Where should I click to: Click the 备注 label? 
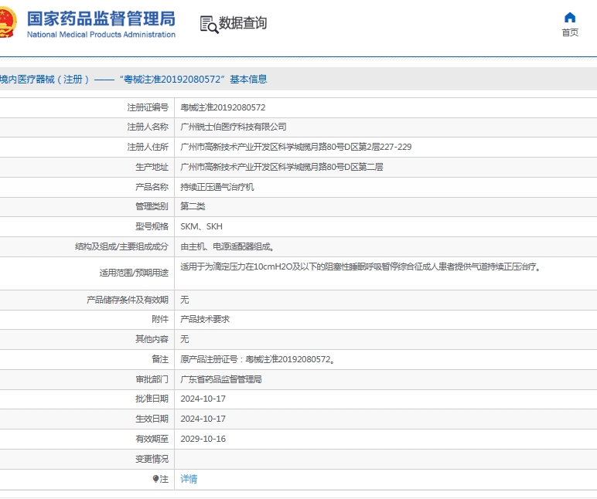[x=160, y=359]
